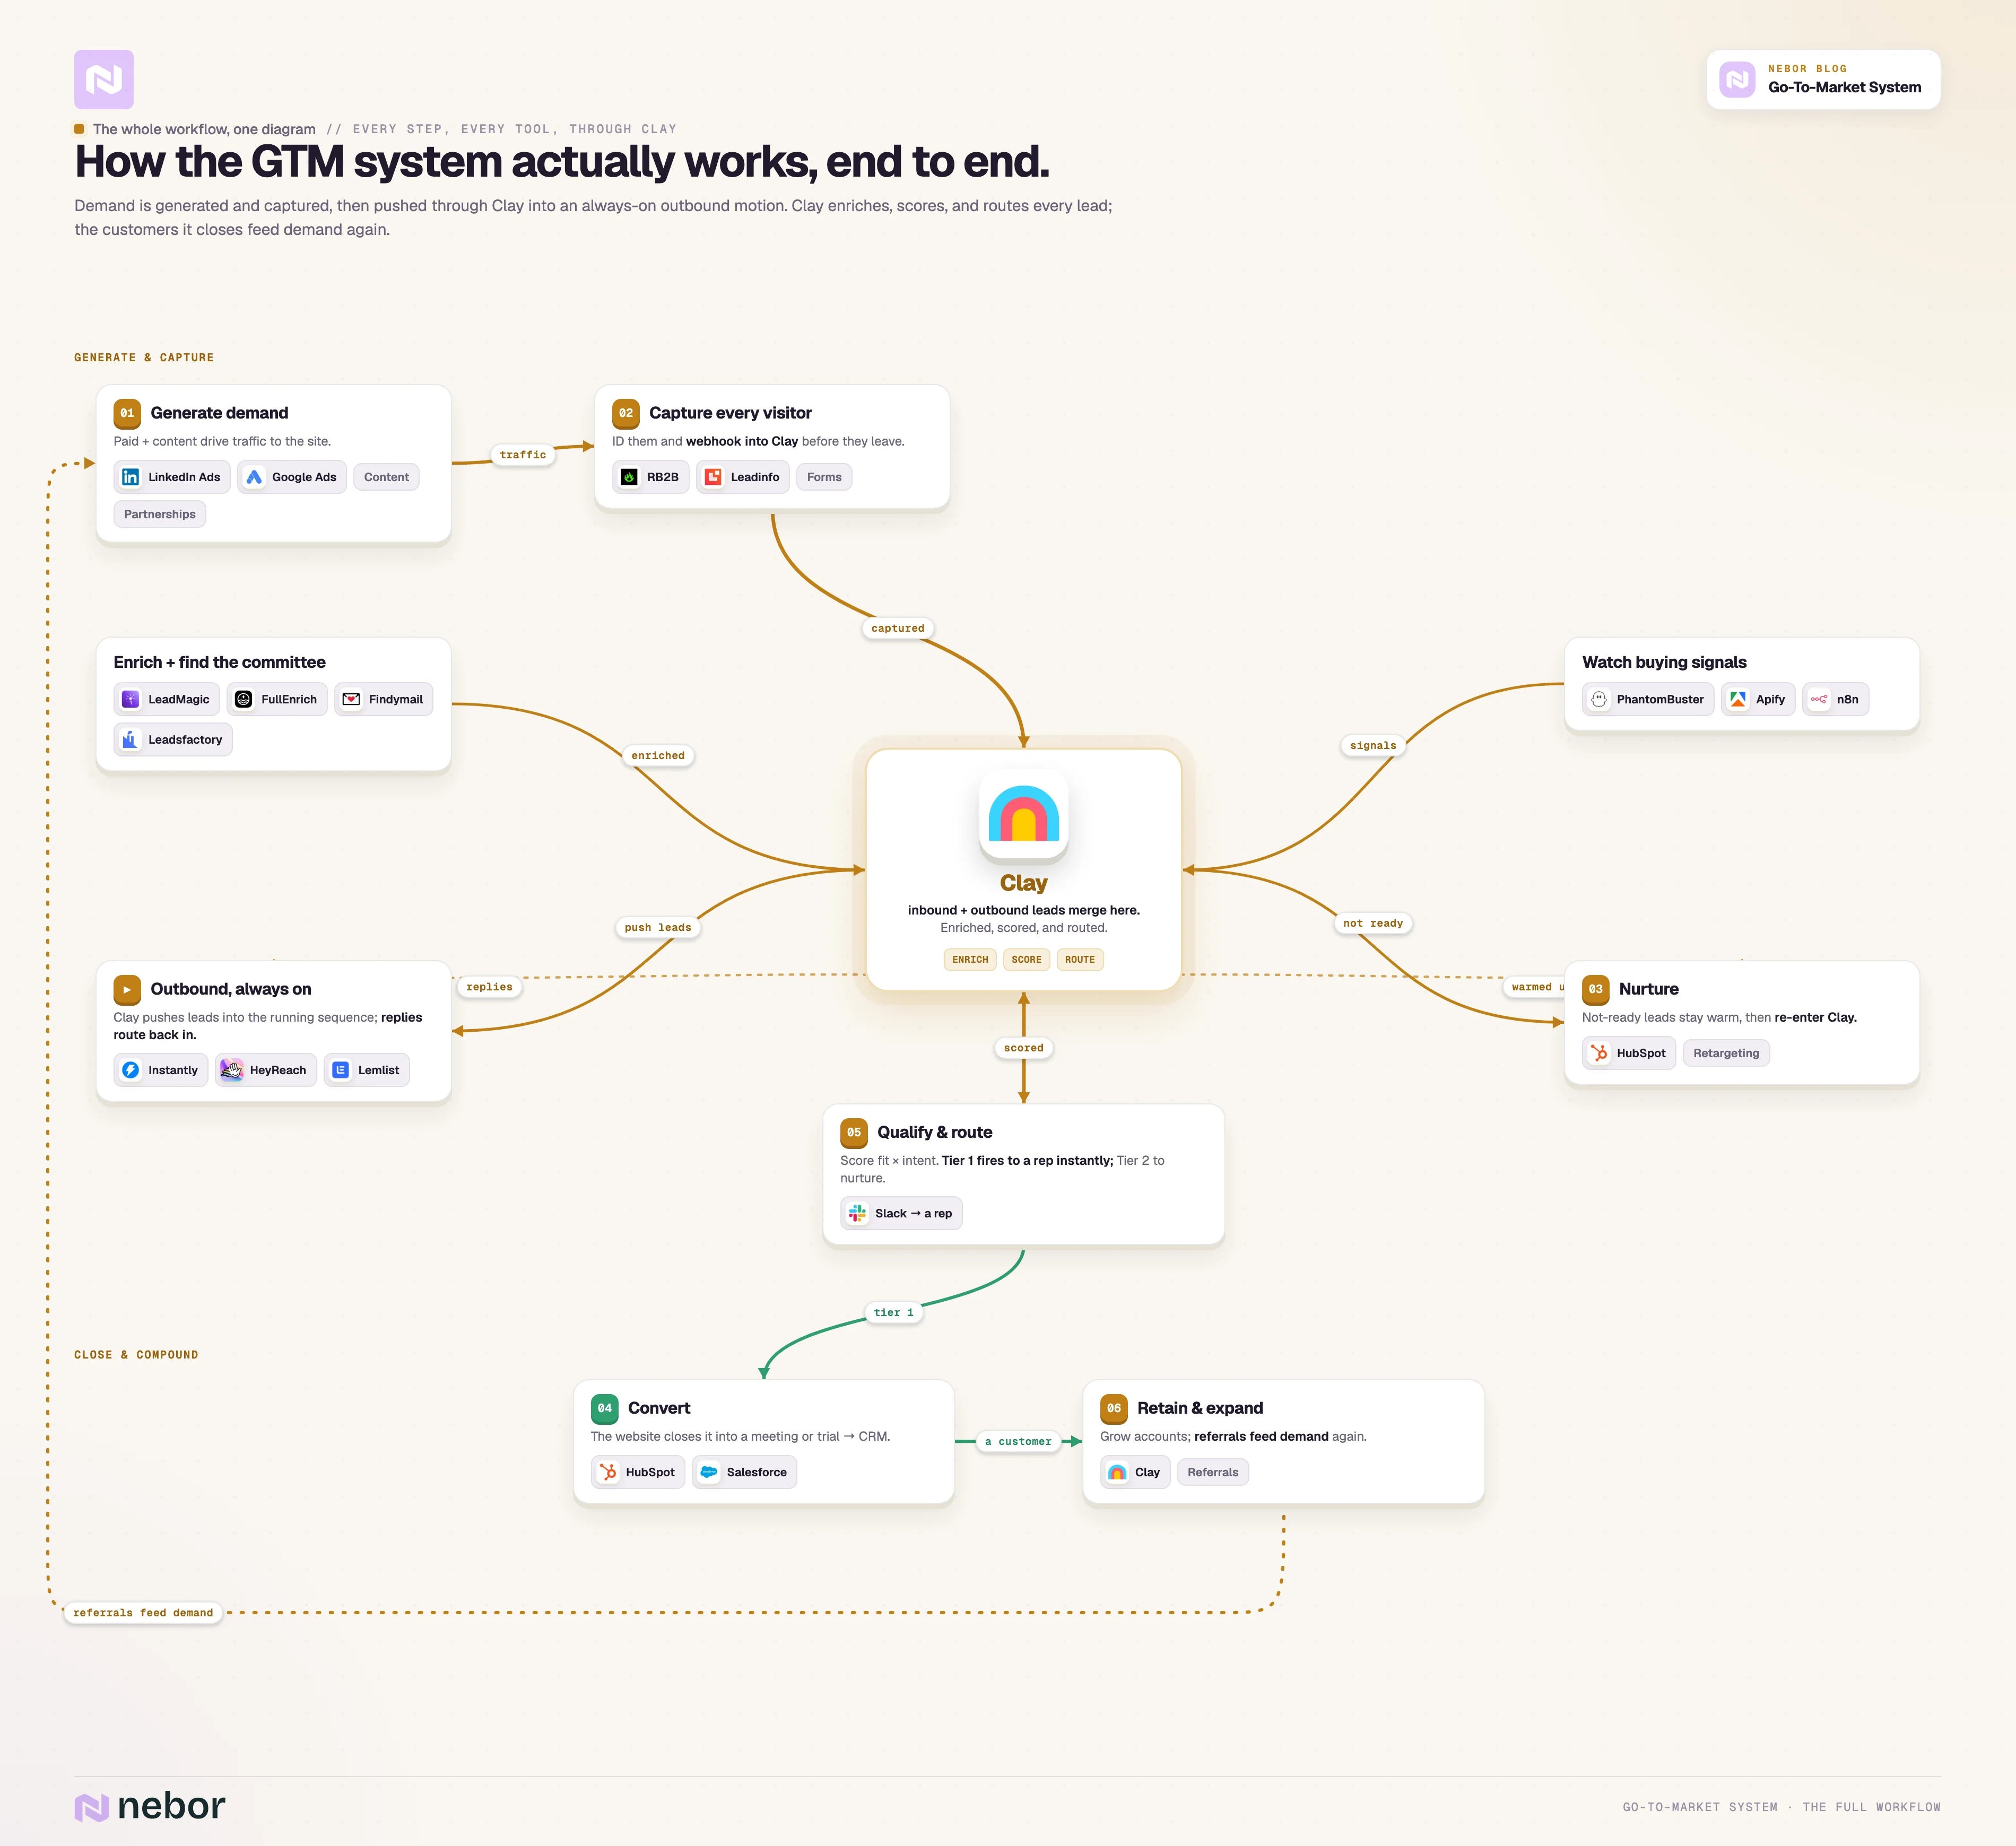Click the 'Enrich + find the committee' heading
The width and height of the screenshot is (2016, 1846).
click(x=220, y=662)
